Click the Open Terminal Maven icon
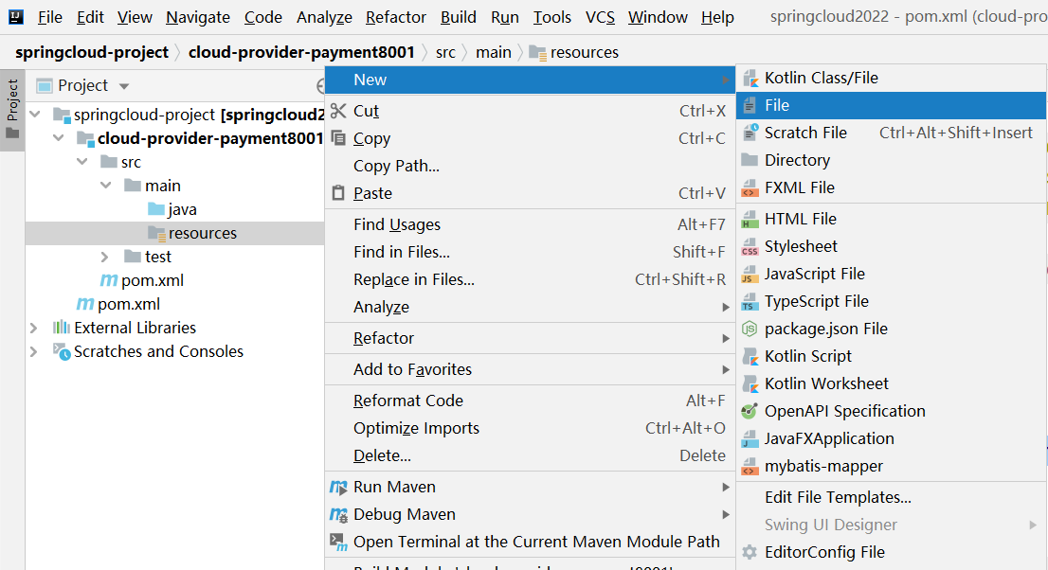Image resolution: width=1048 pixels, height=570 pixels. click(339, 542)
